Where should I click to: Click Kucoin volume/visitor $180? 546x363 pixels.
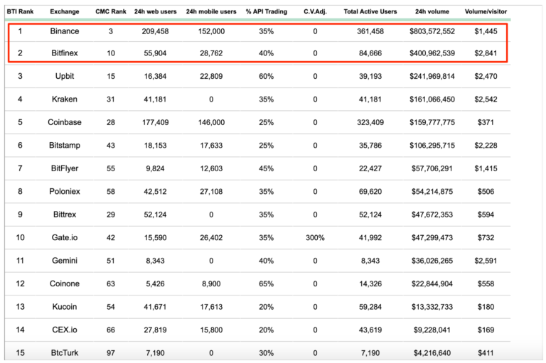(x=486, y=307)
